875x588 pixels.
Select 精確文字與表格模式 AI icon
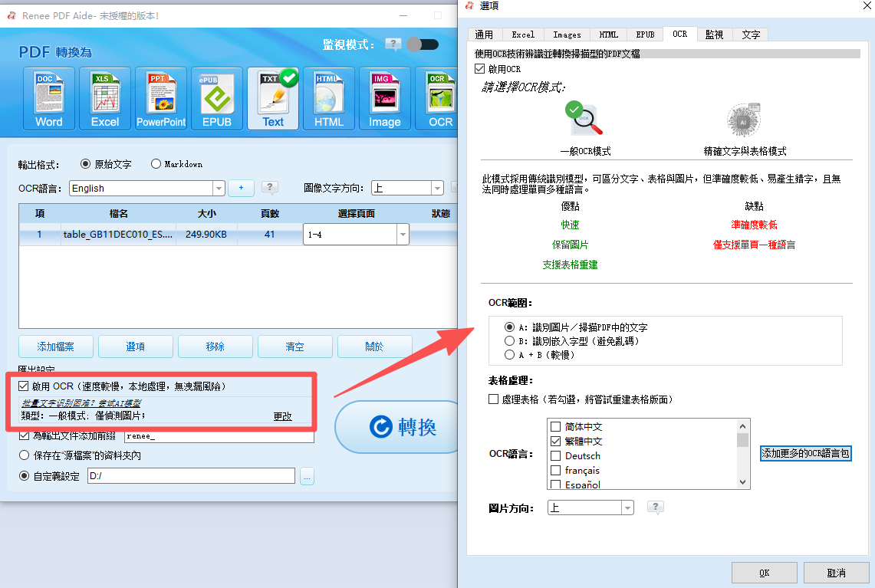742,120
